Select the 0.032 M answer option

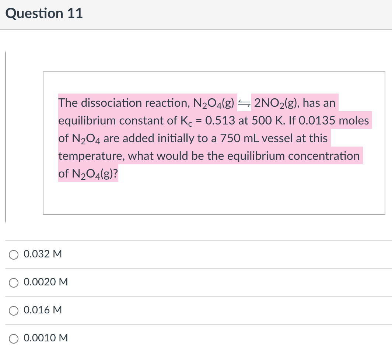coord(14,254)
